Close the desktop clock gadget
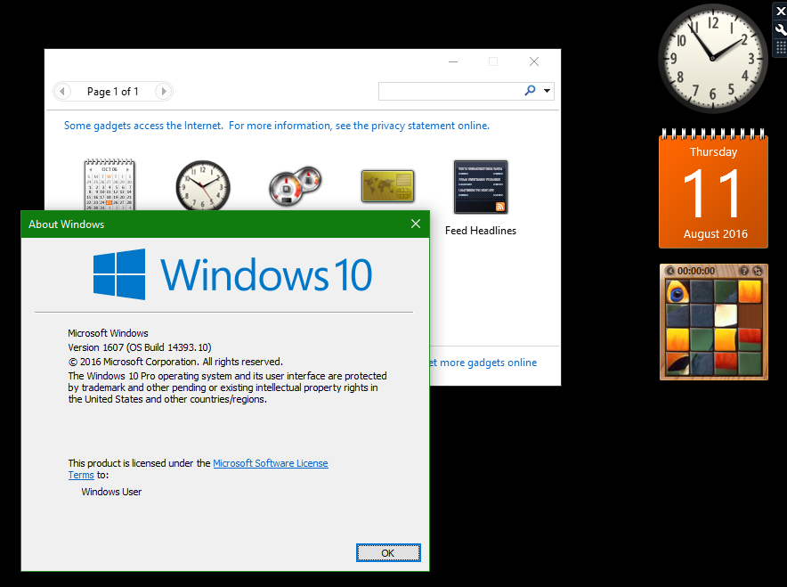The height and width of the screenshot is (587, 787). pos(781,11)
